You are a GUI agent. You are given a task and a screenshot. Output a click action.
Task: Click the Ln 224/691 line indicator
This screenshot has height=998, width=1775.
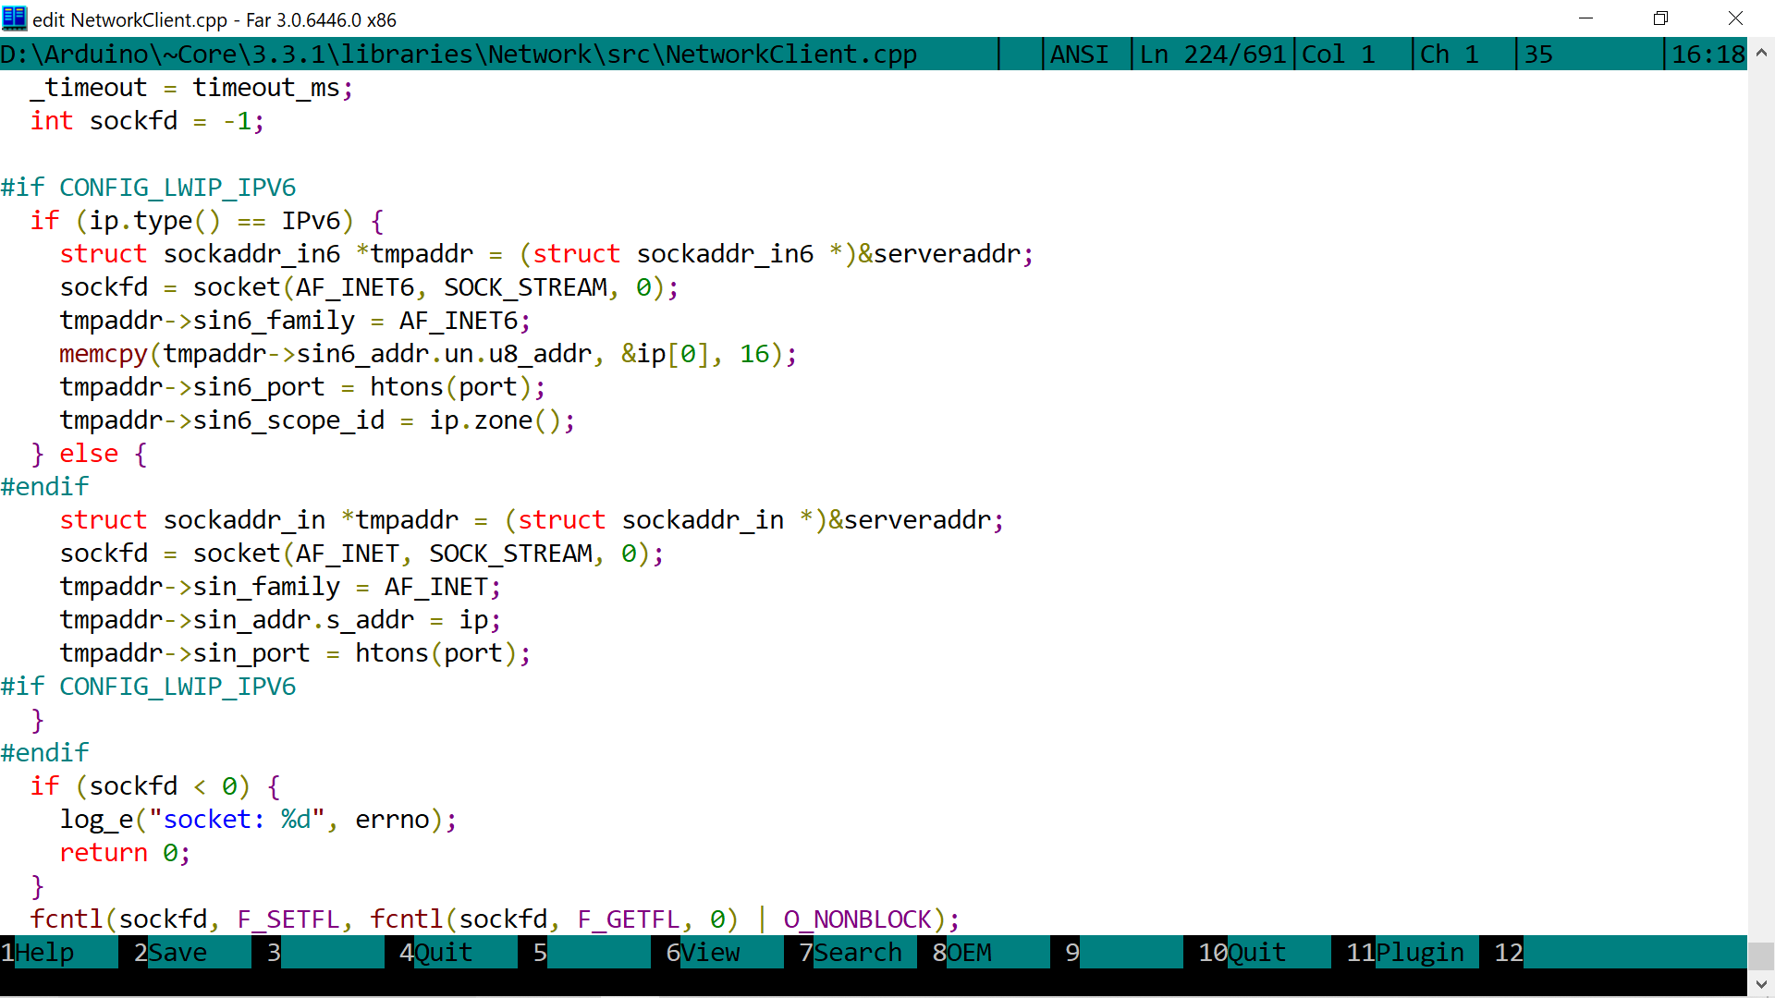(1212, 55)
